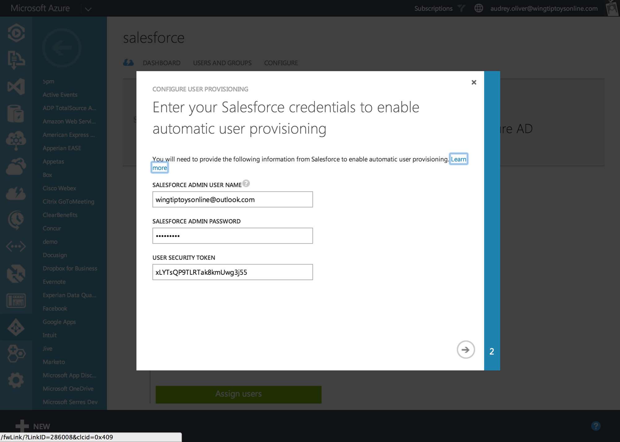This screenshot has height=442, width=620.
Task: Select Evernote in the application list
Action: 54,282
